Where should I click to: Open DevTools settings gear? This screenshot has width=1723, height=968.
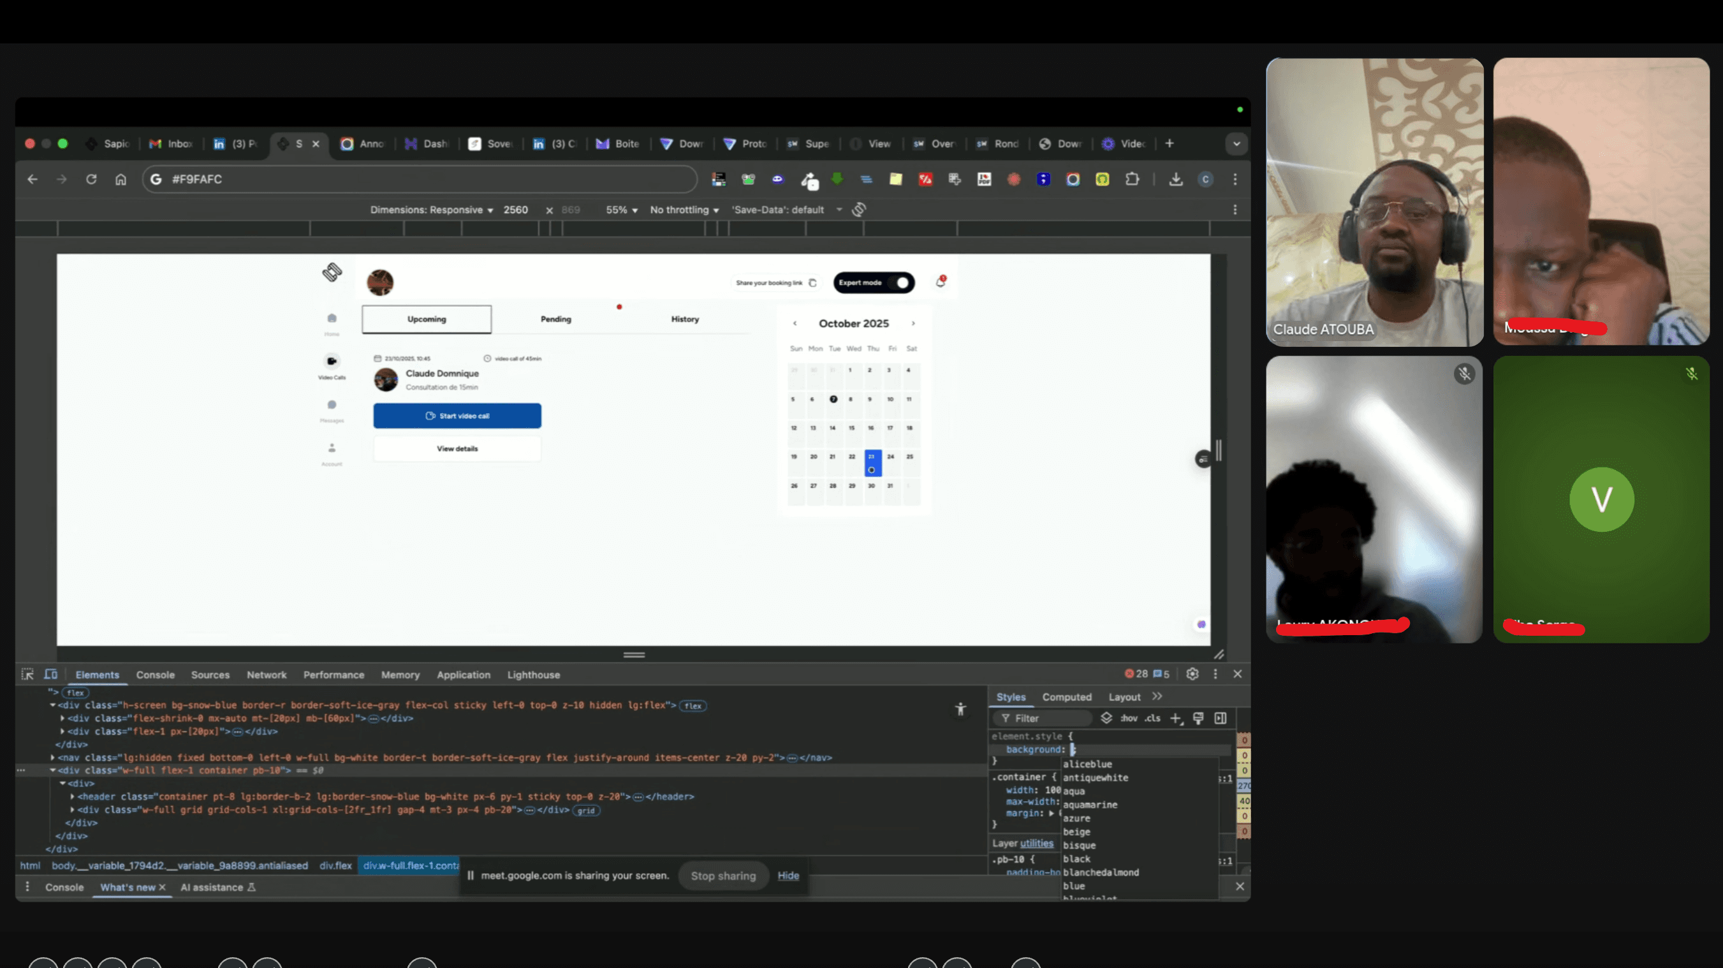[1192, 674]
